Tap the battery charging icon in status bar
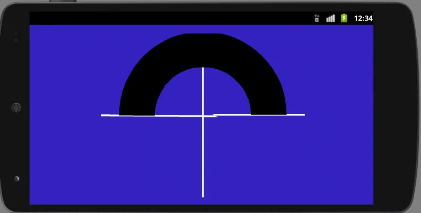 pyautogui.click(x=344, y=18)
